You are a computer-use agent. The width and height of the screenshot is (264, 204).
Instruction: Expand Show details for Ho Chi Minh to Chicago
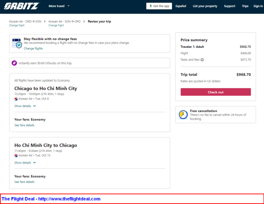25,162
